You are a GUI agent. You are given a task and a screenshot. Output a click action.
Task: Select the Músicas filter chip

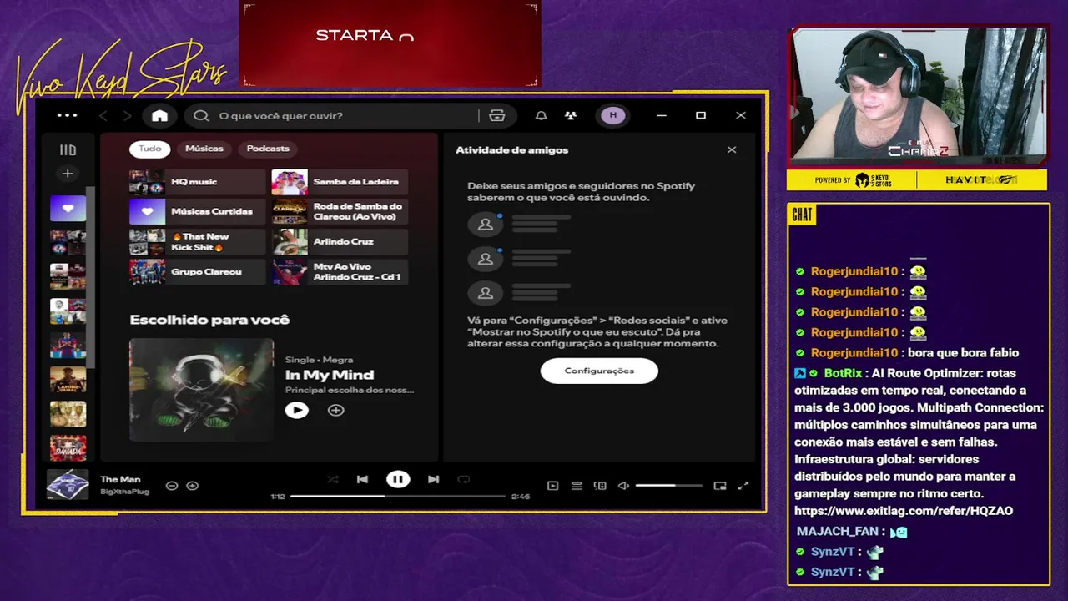(204, 149)
